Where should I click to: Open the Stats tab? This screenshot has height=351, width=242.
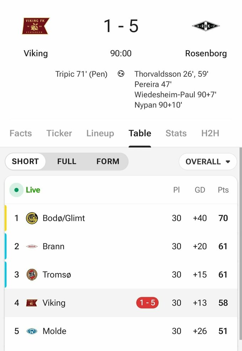point(176,133)
